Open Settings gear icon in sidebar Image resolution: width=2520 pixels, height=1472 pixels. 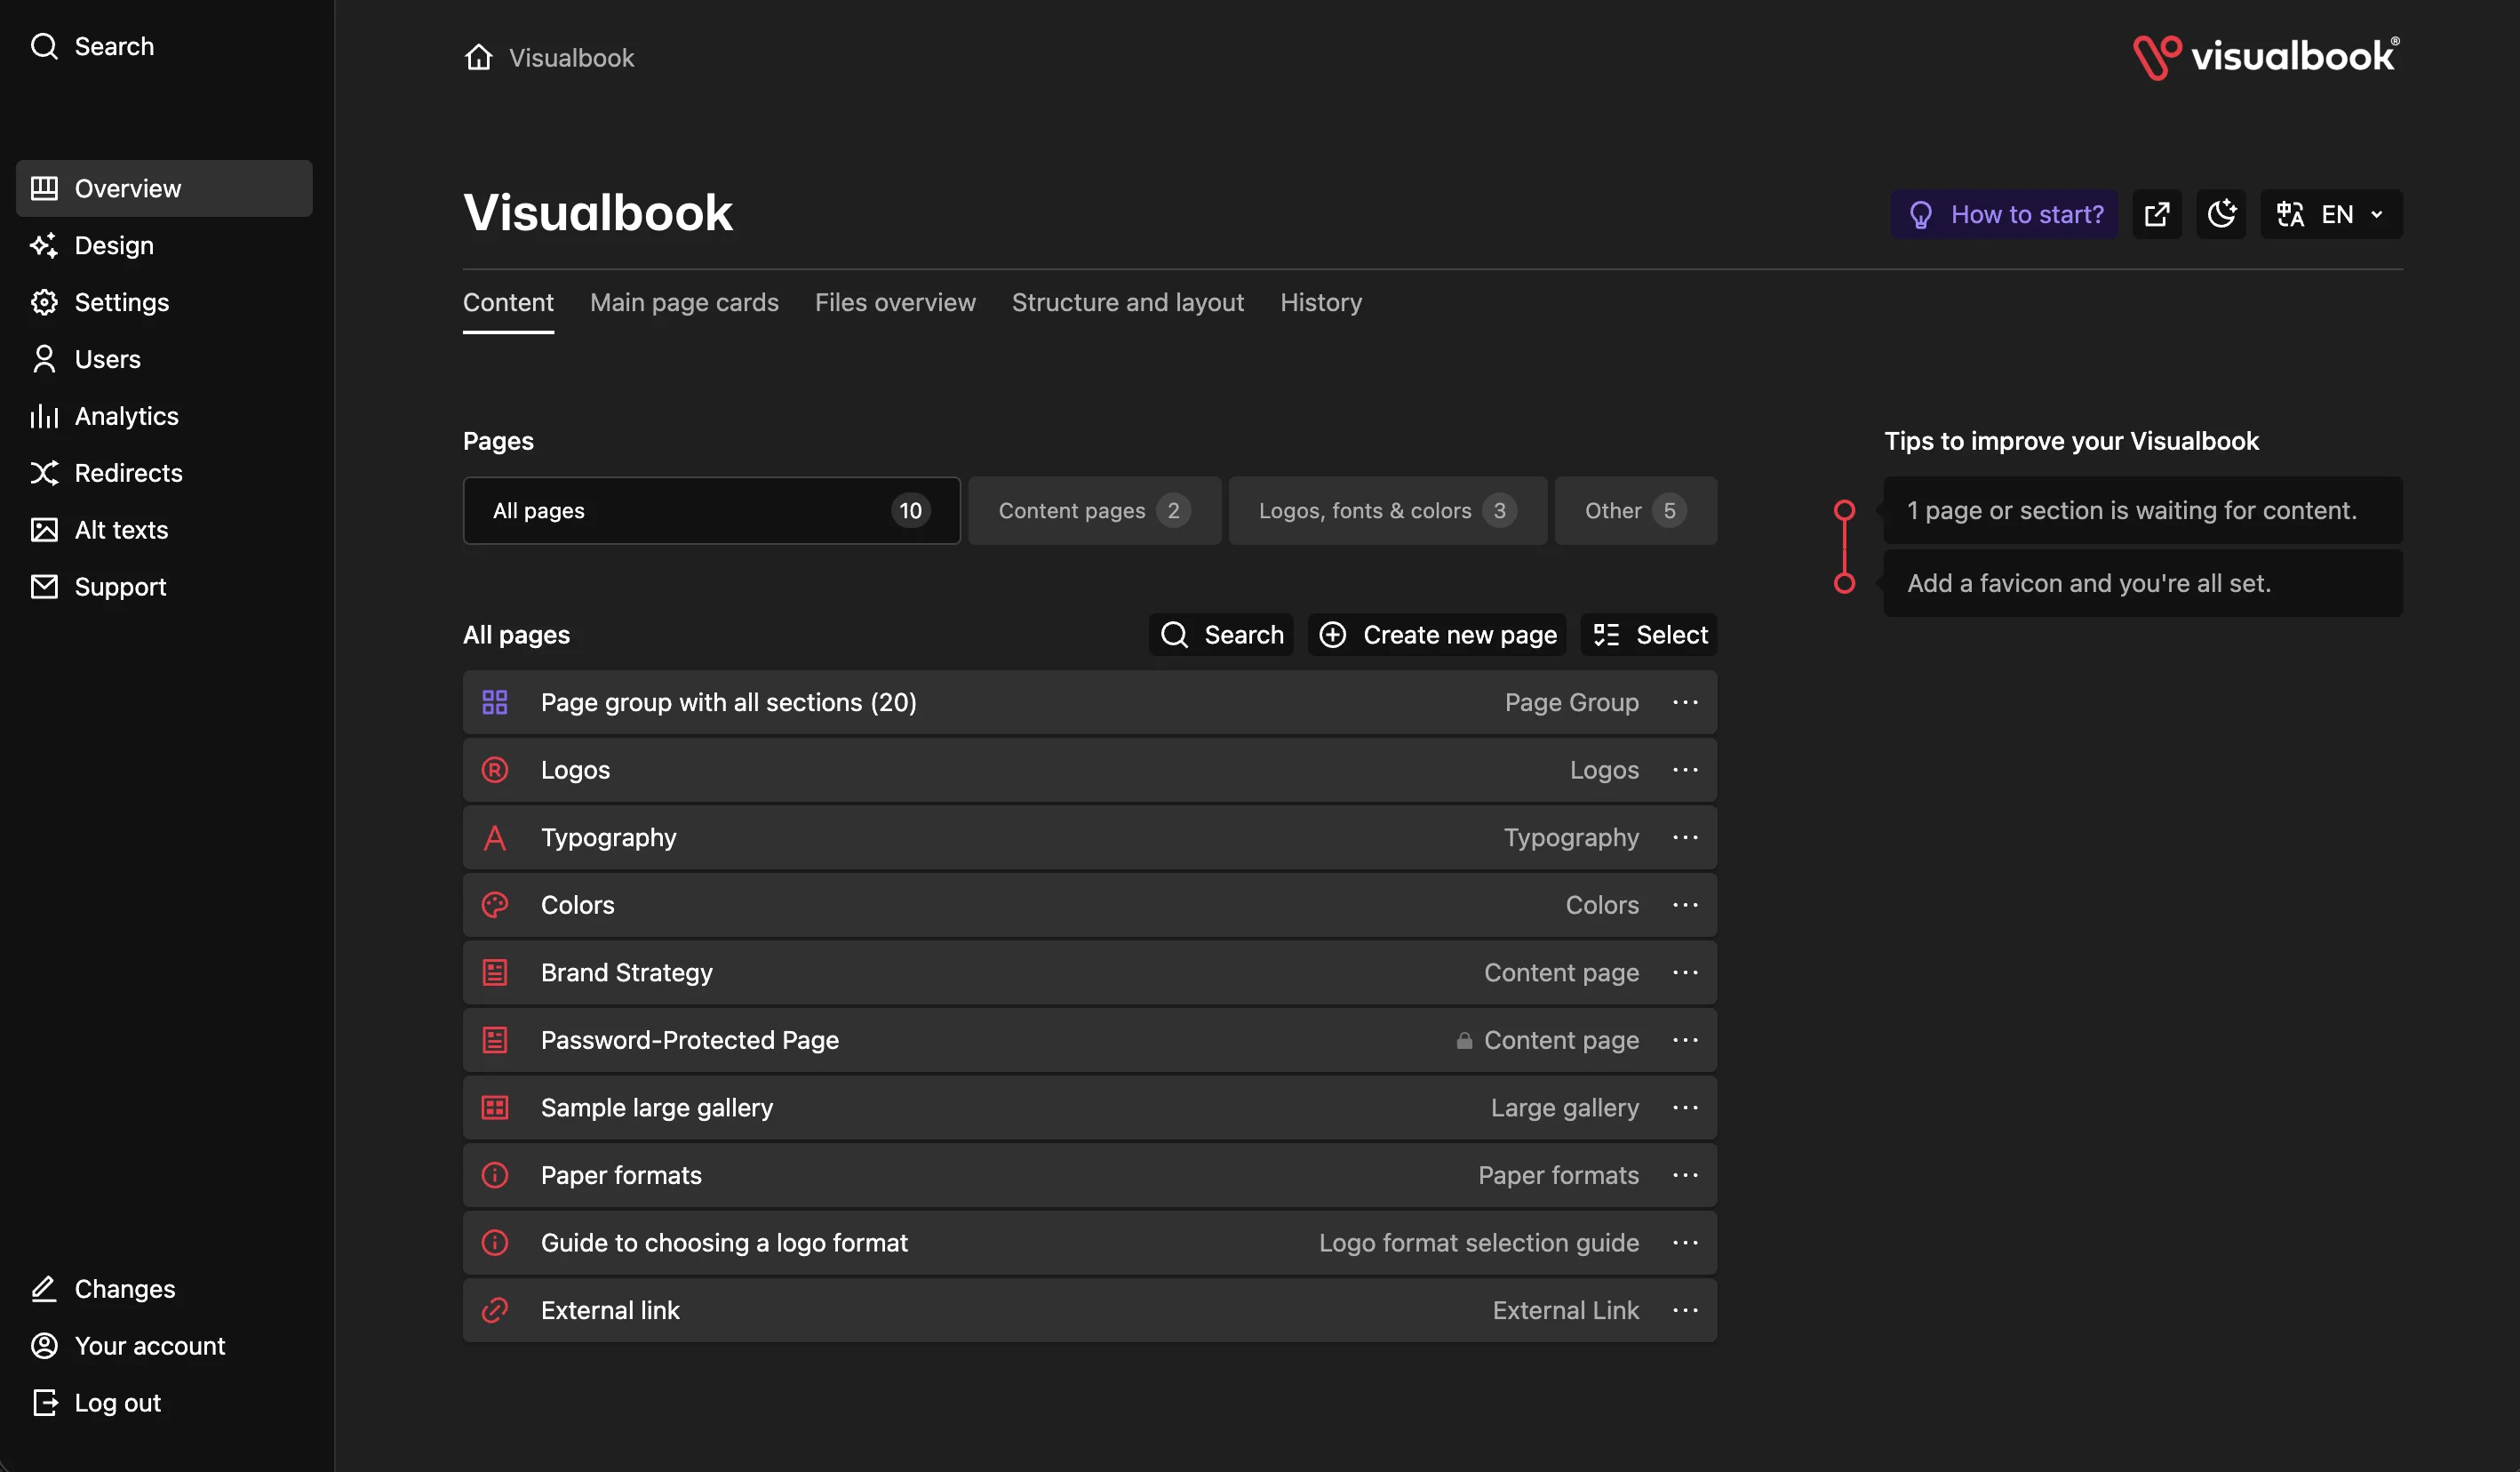(44, 302)
